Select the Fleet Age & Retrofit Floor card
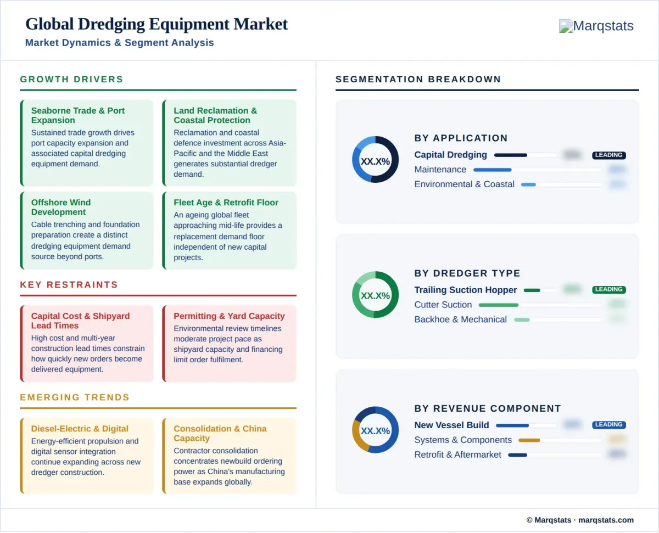Image resolution: width=659 pixels, height=533 pixels. (230, 231)
